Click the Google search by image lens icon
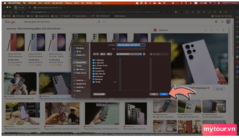This screenshot has width=239, height=138. click(x=99, y=22)
